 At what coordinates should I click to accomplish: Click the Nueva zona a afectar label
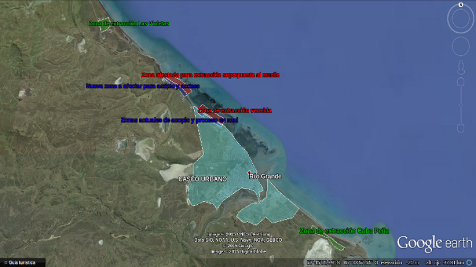pos(142,85)
